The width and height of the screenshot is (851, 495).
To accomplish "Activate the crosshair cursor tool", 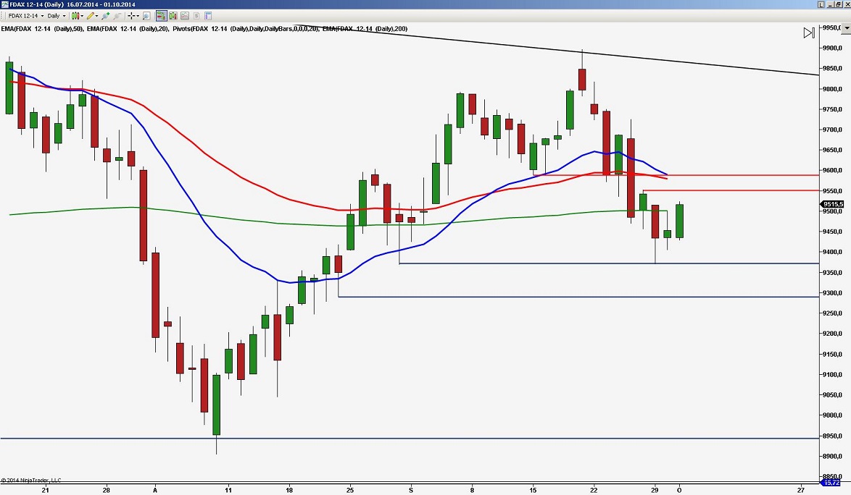I will (133, 15).
